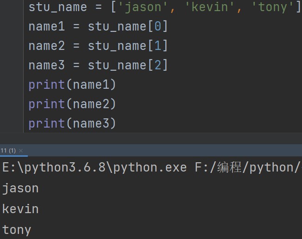Place cursor on name3 variable definition

[46, 66]
